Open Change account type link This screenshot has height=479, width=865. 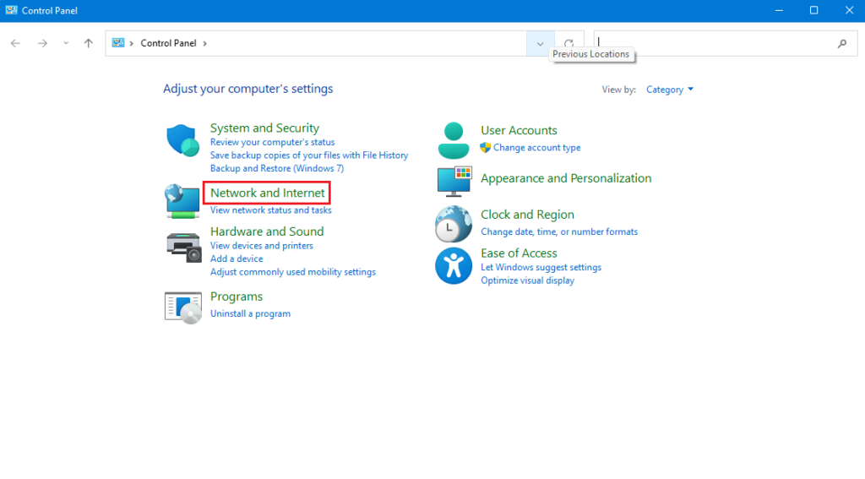(536, 148)
